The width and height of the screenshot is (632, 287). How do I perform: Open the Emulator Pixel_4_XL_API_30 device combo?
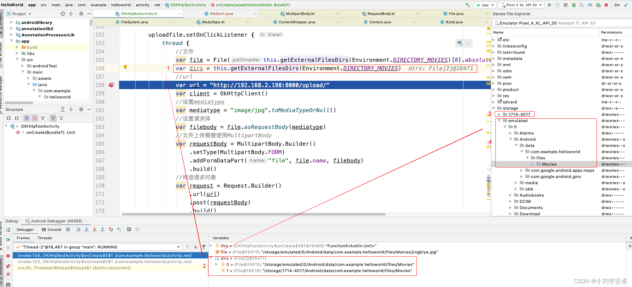(x=561, y=23)
